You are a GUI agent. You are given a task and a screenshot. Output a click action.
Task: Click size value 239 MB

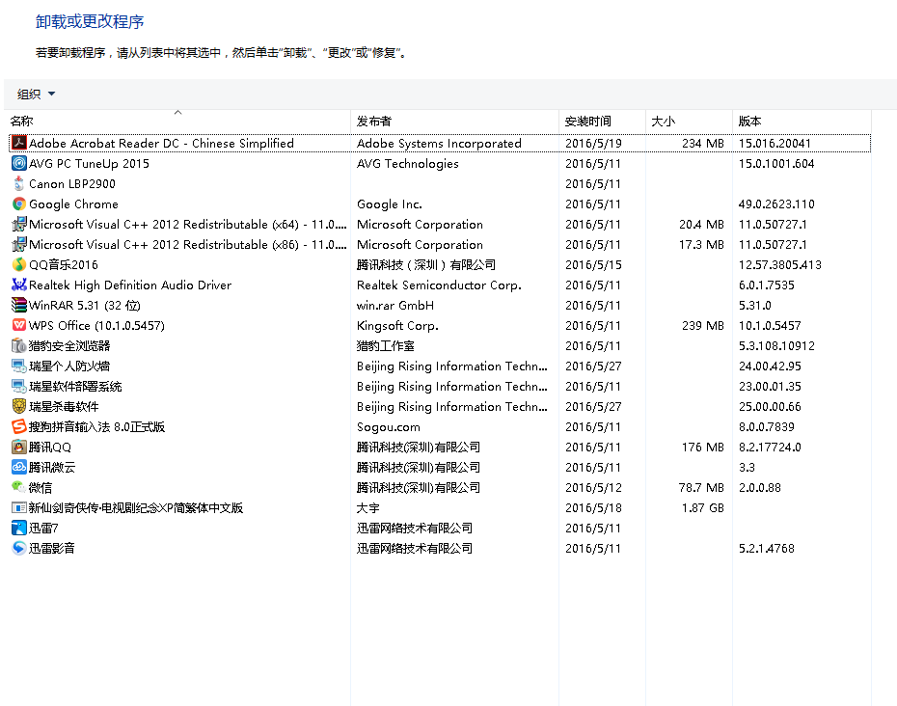[702, 326]
